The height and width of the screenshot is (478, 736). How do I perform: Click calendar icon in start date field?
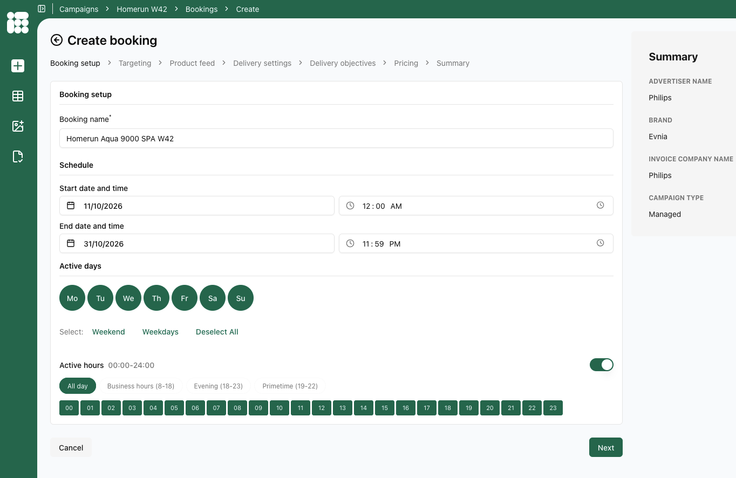click(x=71, y=206)
